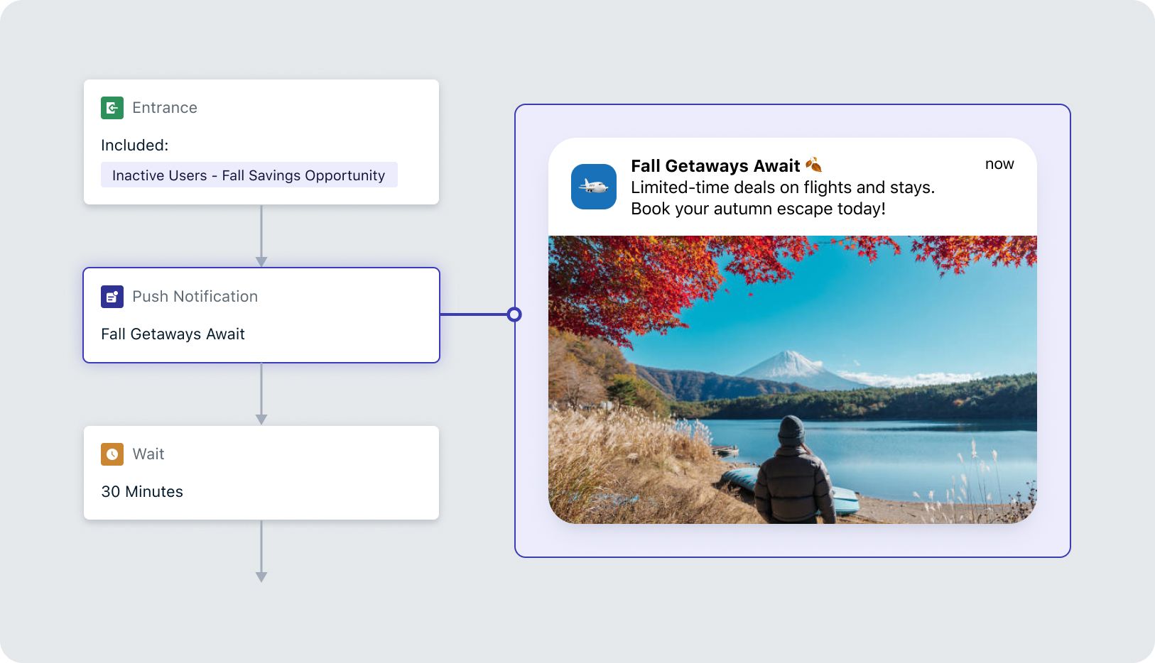Click the autumn lake notification image
Viewport: 1155px width, 663px height.
coord(793,380)
